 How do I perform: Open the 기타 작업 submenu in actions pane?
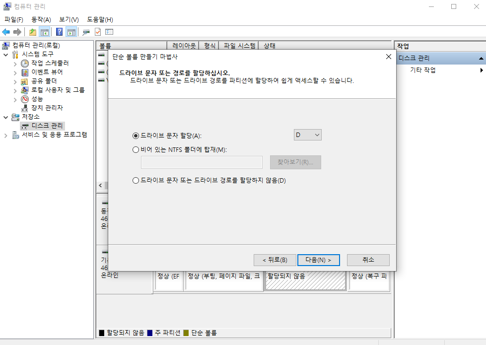[x=423, y=70]
